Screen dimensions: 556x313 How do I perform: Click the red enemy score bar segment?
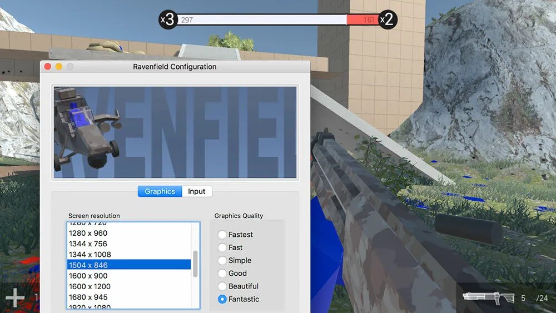(363, 20)
